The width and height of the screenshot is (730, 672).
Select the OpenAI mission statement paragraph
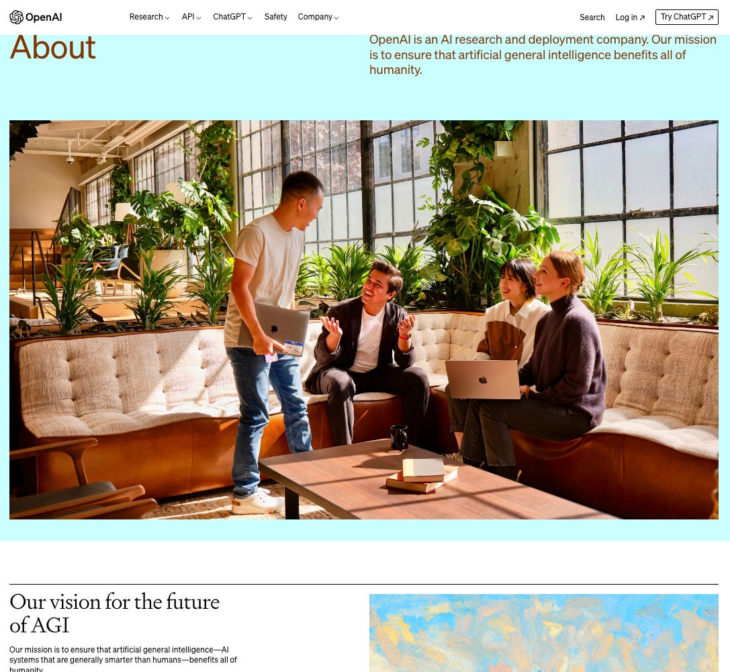pos(543,55)
